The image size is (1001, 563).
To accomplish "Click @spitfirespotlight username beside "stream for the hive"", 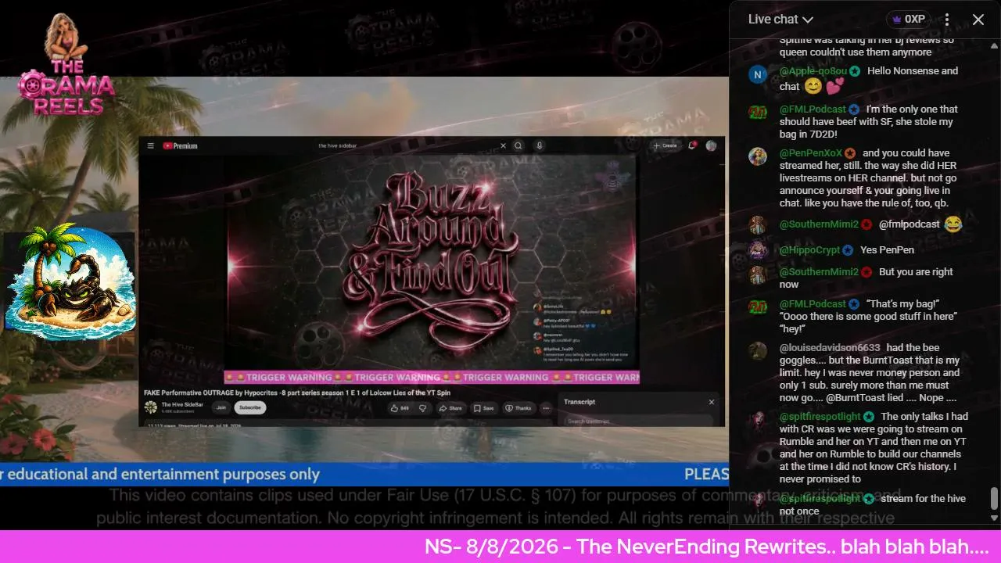I will 820,499.
